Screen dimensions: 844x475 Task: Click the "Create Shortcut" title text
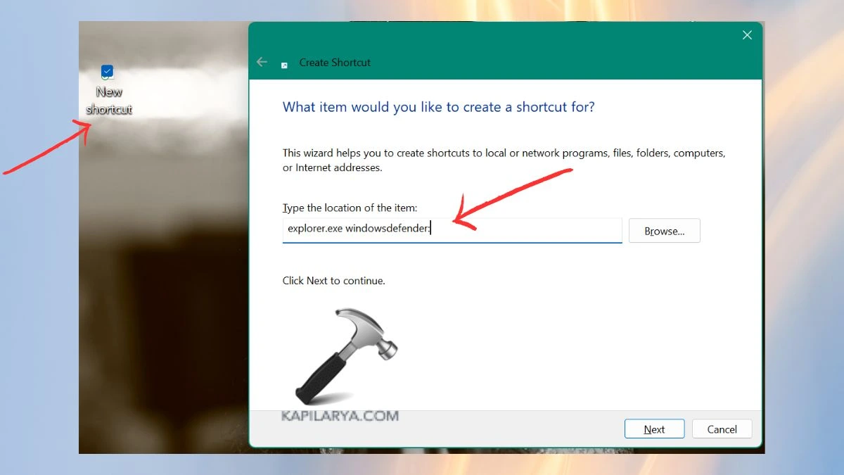point(335,63)
